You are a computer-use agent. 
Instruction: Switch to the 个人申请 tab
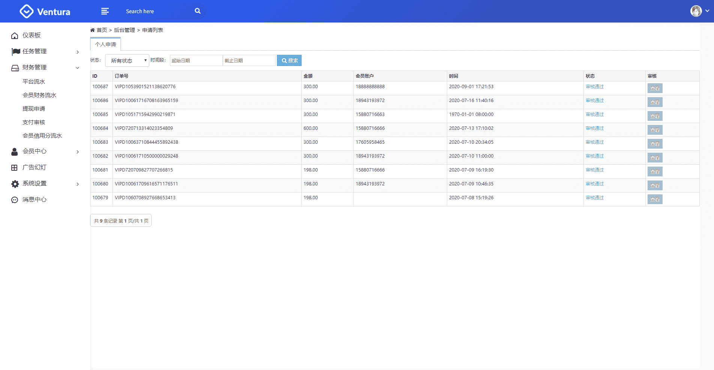click(105, 44)
